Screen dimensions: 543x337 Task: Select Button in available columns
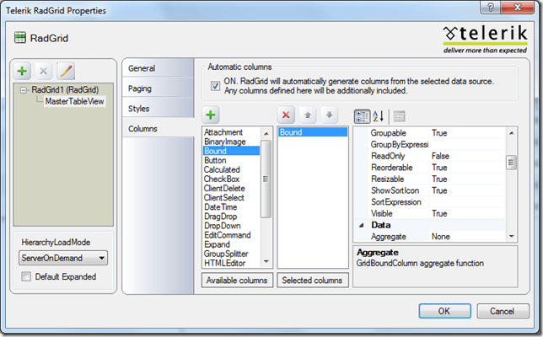click(x=231, y=160)
